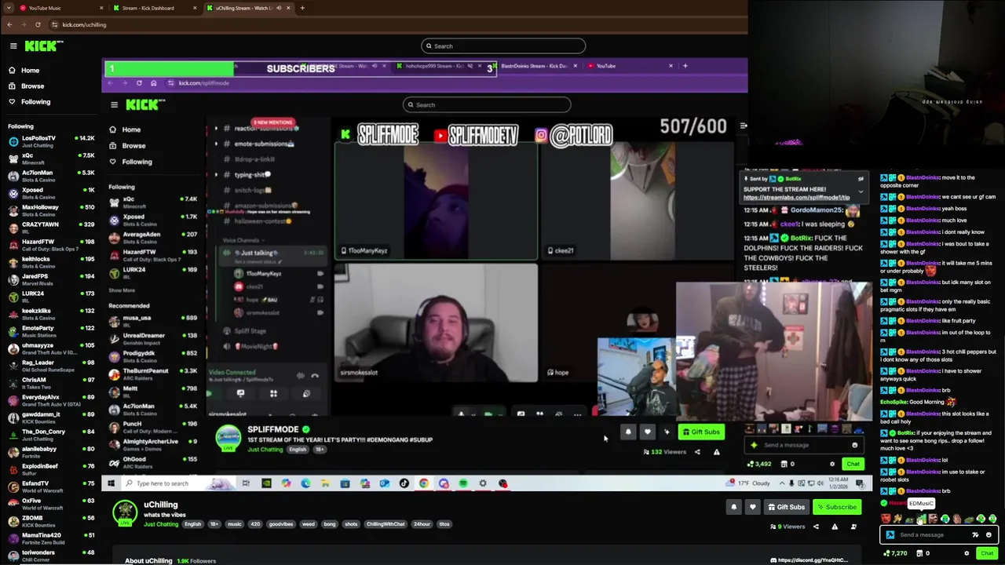Screen dimensions: 1005x565
Task: Click the Windows Start button in streamed taskbar
Action: pyautogui.click(x=111, y=483)
